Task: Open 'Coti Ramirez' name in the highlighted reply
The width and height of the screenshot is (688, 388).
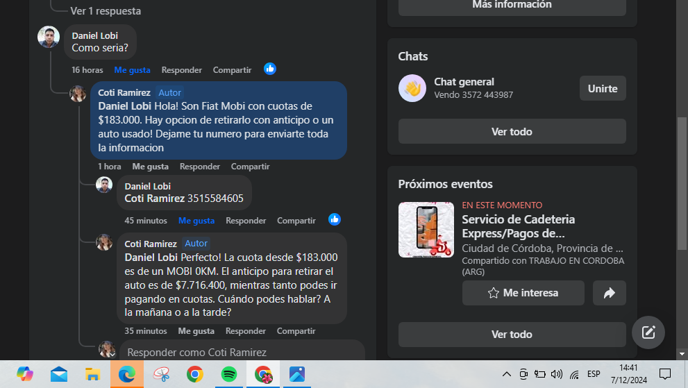Action: [x=124, y=92]
